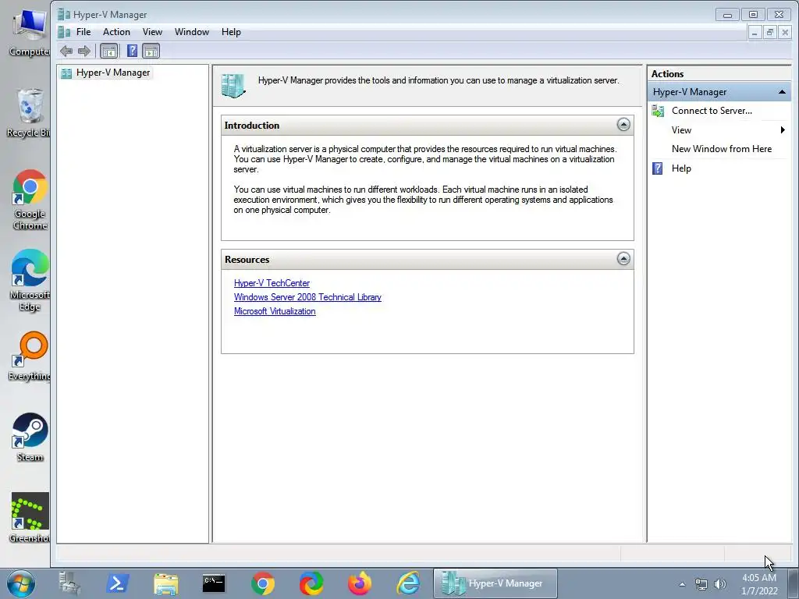The width and height of the screenshot is (799, 599).
Task: Select Microsoft Edge desktop shortcut
Action: tap(30, 280)
